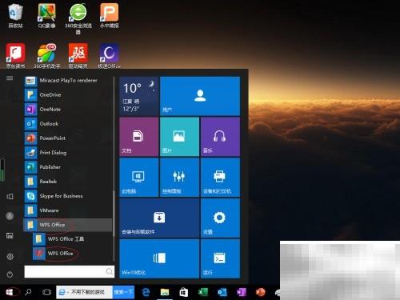Open the orange P presentation desktop shortcut
The width and height of the screenshot is (400, 300).
109,15
